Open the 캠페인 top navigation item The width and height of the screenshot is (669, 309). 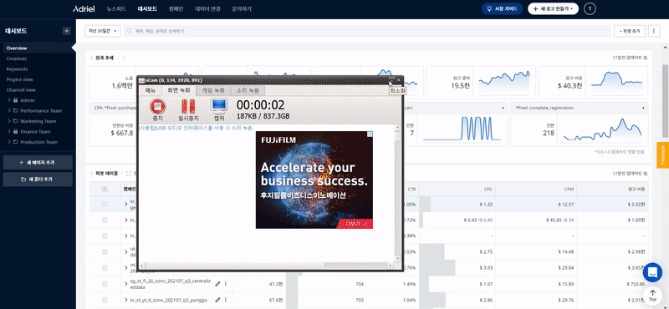click(176, 8)
